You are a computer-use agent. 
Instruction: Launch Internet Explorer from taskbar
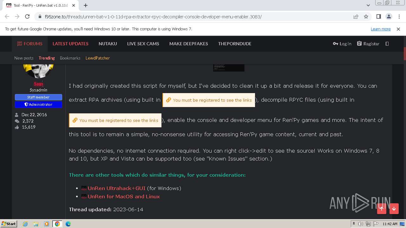click(25, 224)
